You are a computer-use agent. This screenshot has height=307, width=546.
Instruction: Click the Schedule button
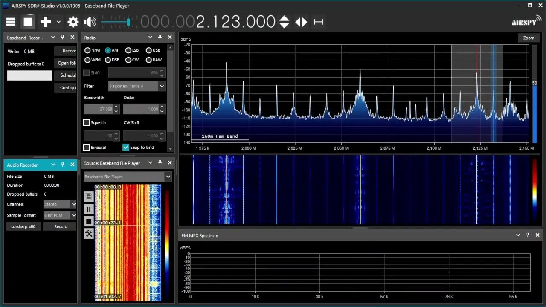click(x=65, y=75)
